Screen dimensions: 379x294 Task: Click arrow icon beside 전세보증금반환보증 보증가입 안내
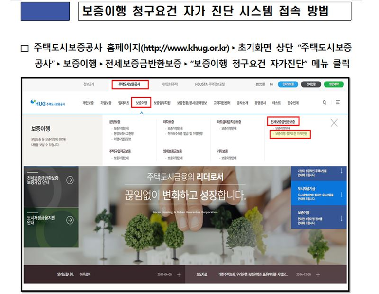(x=70, y=180)
